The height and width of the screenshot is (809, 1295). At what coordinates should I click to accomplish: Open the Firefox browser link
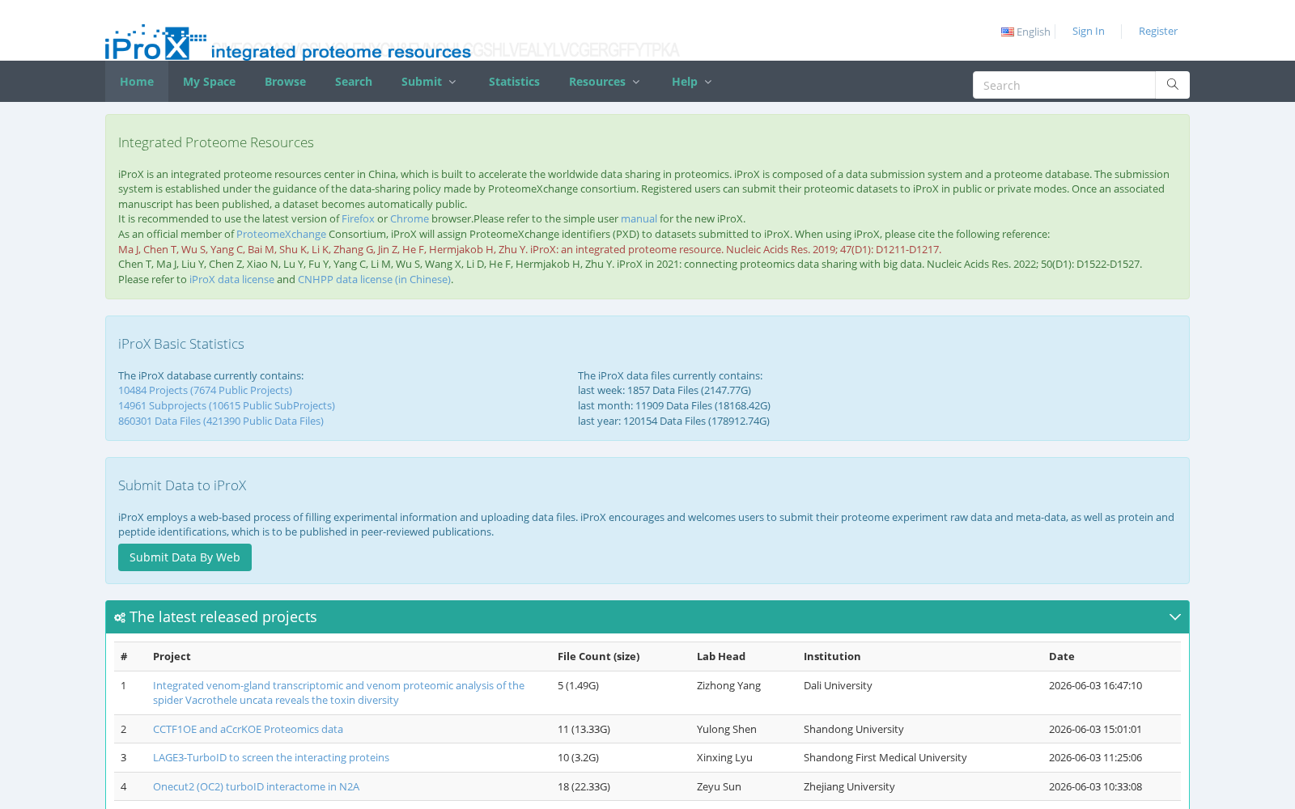tap(358, 218)
